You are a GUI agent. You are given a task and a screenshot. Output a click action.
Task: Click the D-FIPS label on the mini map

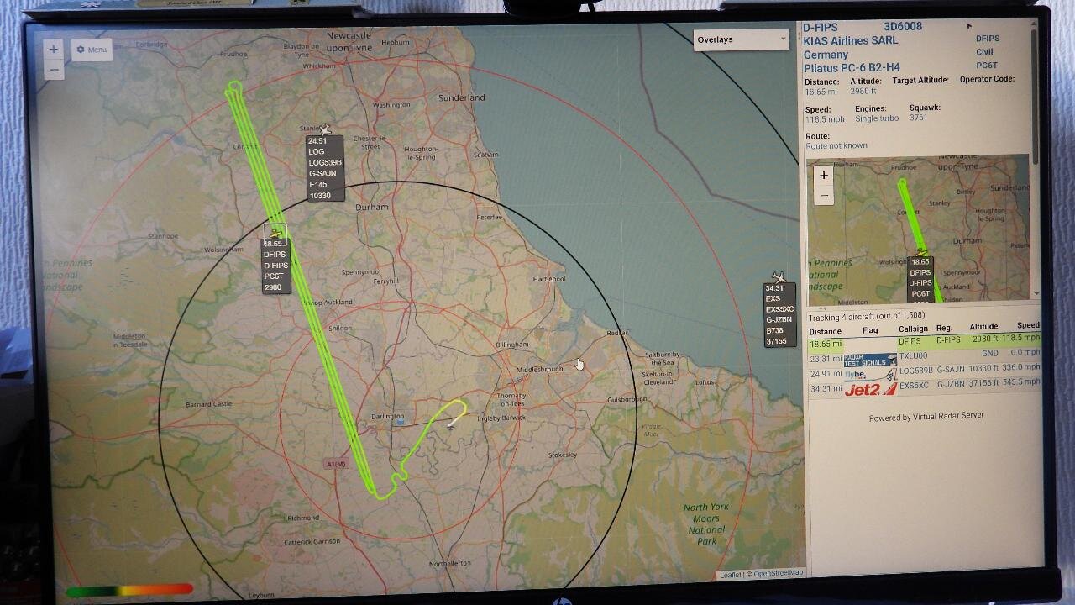coord(920,283)
